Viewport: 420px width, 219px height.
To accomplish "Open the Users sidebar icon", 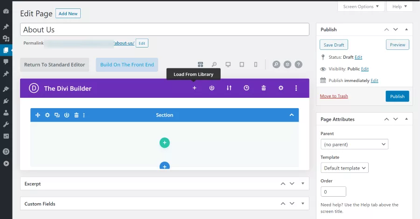I will 6,113.
